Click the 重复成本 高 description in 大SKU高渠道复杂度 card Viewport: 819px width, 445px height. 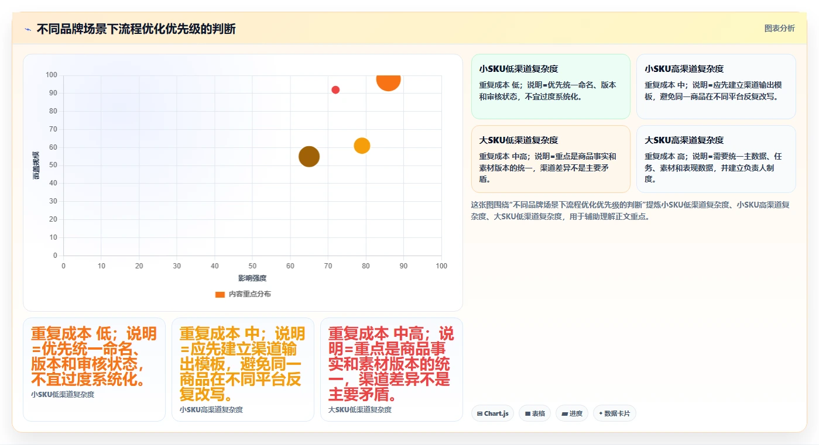click(714, 168)
